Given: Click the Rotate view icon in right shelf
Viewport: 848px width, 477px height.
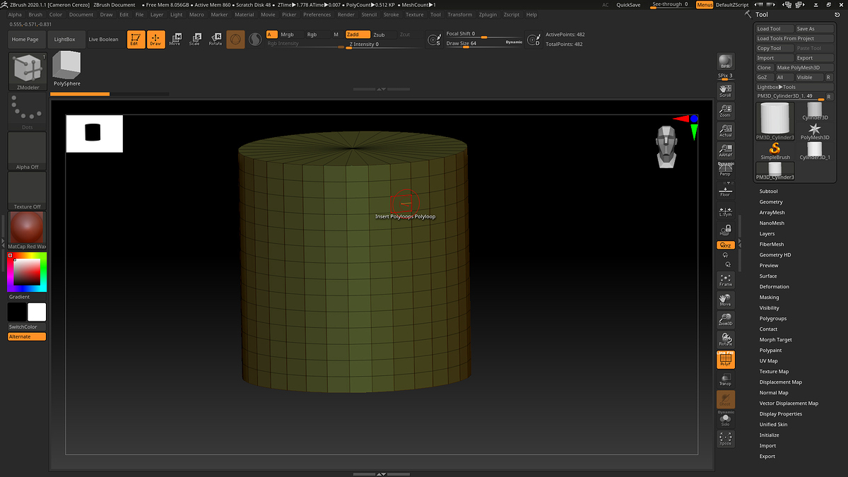Looking at the screenshot, I should click(725, 339).
